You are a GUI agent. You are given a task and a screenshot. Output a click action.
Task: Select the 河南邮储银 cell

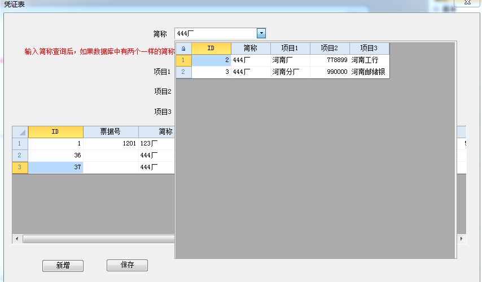[x=369, y=72]
